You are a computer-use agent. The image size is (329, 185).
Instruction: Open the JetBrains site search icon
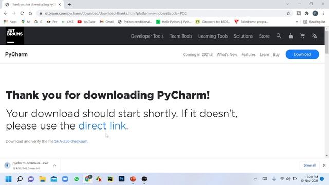coord(279,36)
